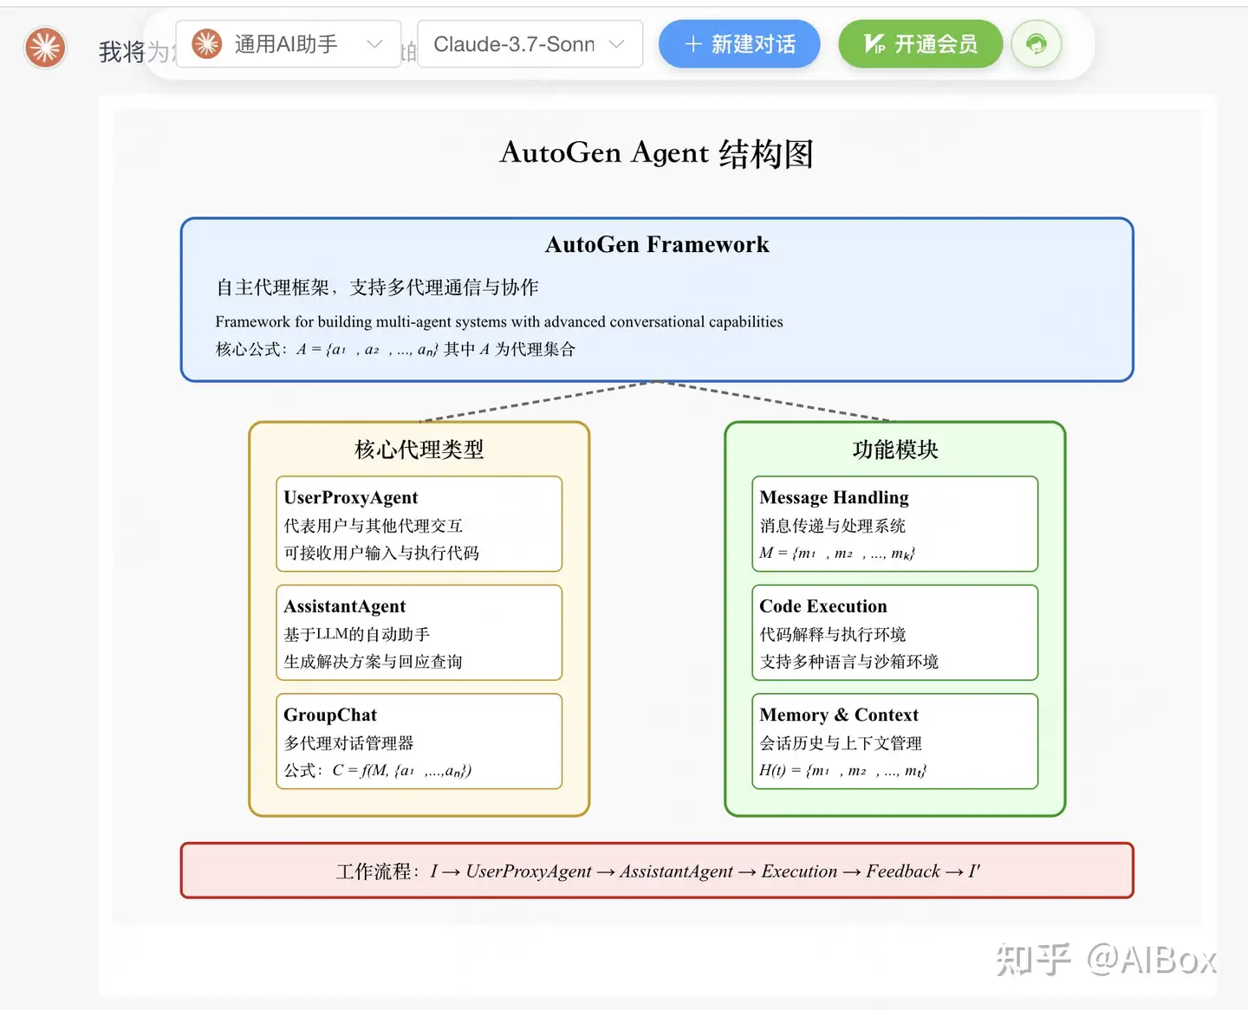Click the text 消息传递与处理系统

click(833, 526)
